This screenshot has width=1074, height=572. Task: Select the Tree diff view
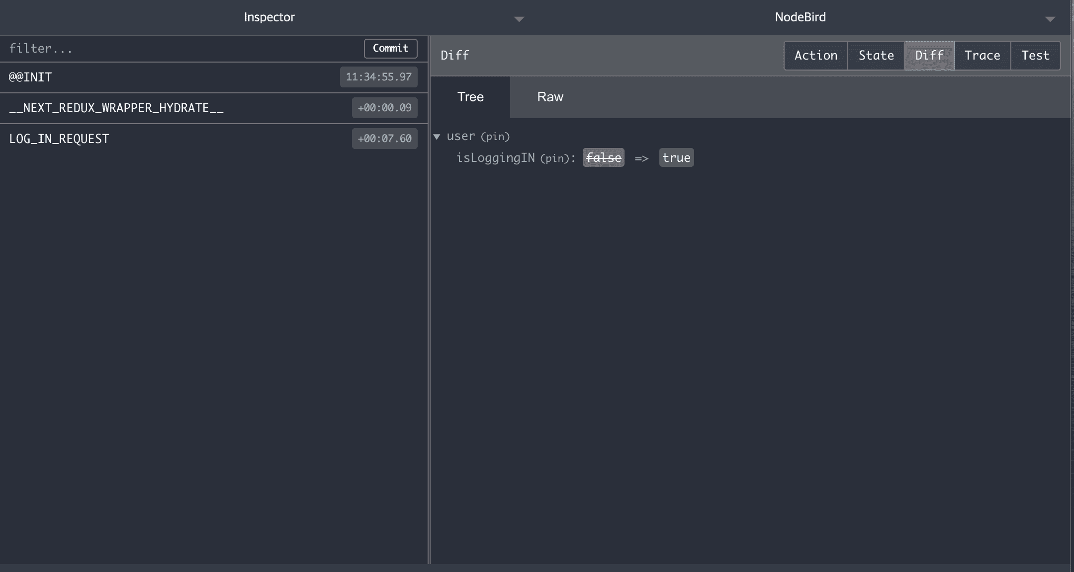click(x=470, y=97)
